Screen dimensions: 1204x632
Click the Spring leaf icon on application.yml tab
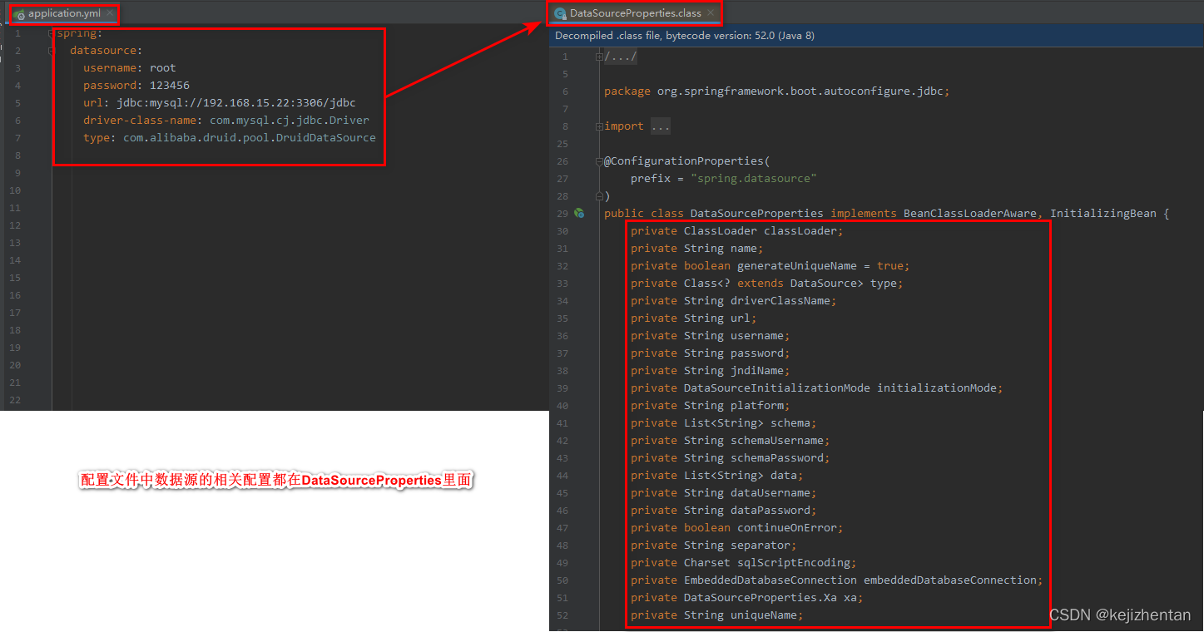coord(20,14)
